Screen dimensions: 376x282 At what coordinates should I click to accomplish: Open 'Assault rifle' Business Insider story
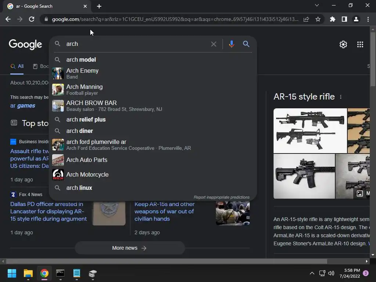(29, 159)
